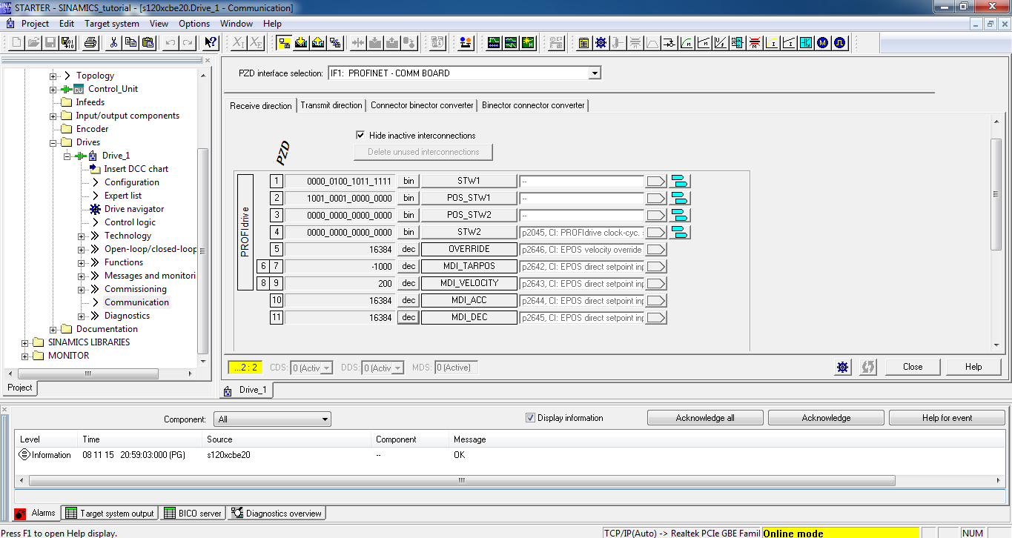The height and width of the screenshot is (538, 1012).
Task: Select Drive navigator in project tree
Action: click(133, 209)
